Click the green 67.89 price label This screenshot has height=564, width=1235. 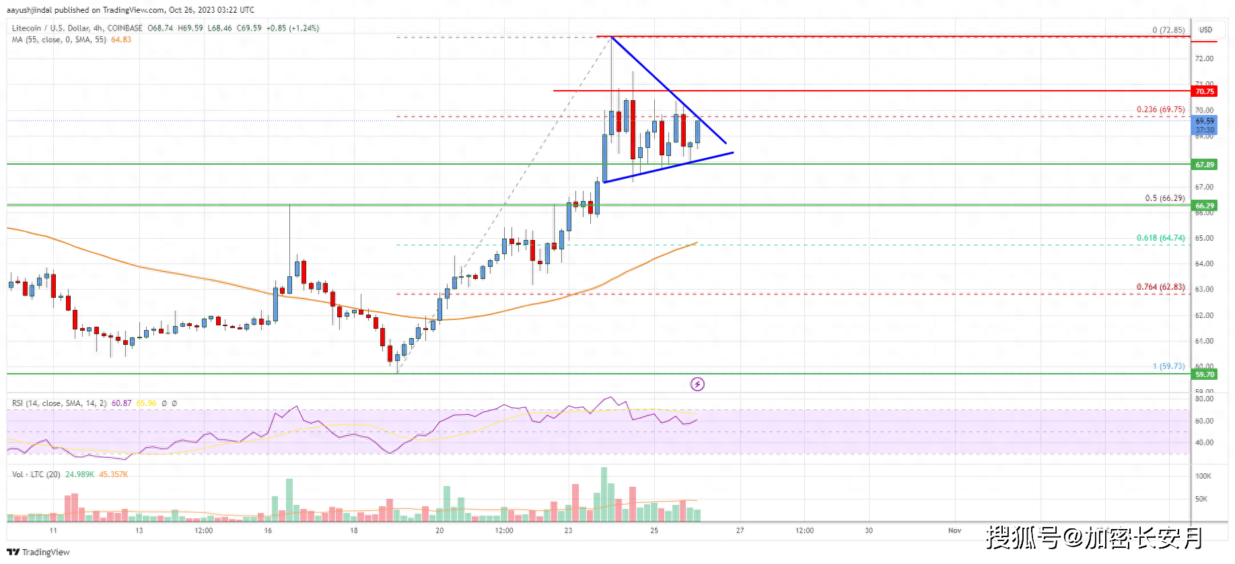[1204, 165]
